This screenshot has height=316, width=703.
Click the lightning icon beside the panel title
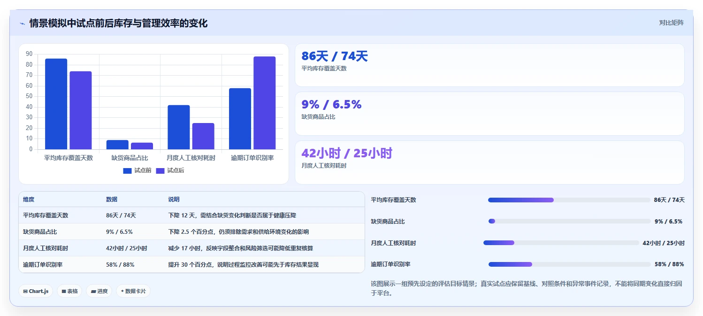[x=22, y=23]
